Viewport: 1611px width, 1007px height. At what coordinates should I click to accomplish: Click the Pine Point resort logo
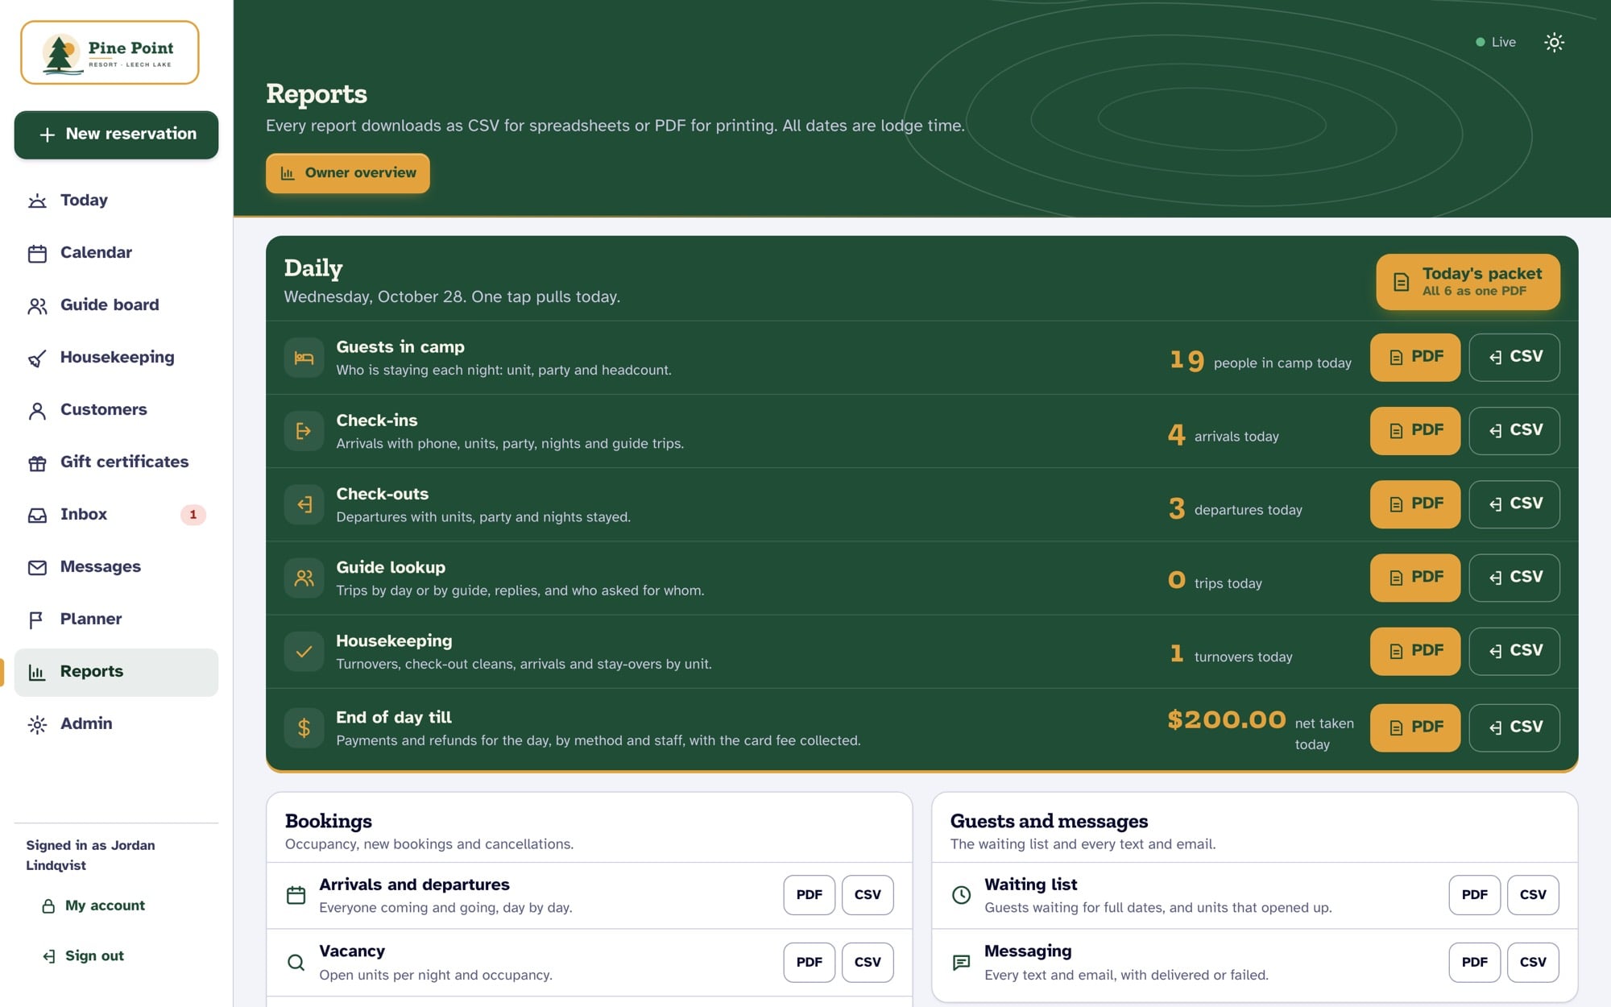(x=110, y=52)
